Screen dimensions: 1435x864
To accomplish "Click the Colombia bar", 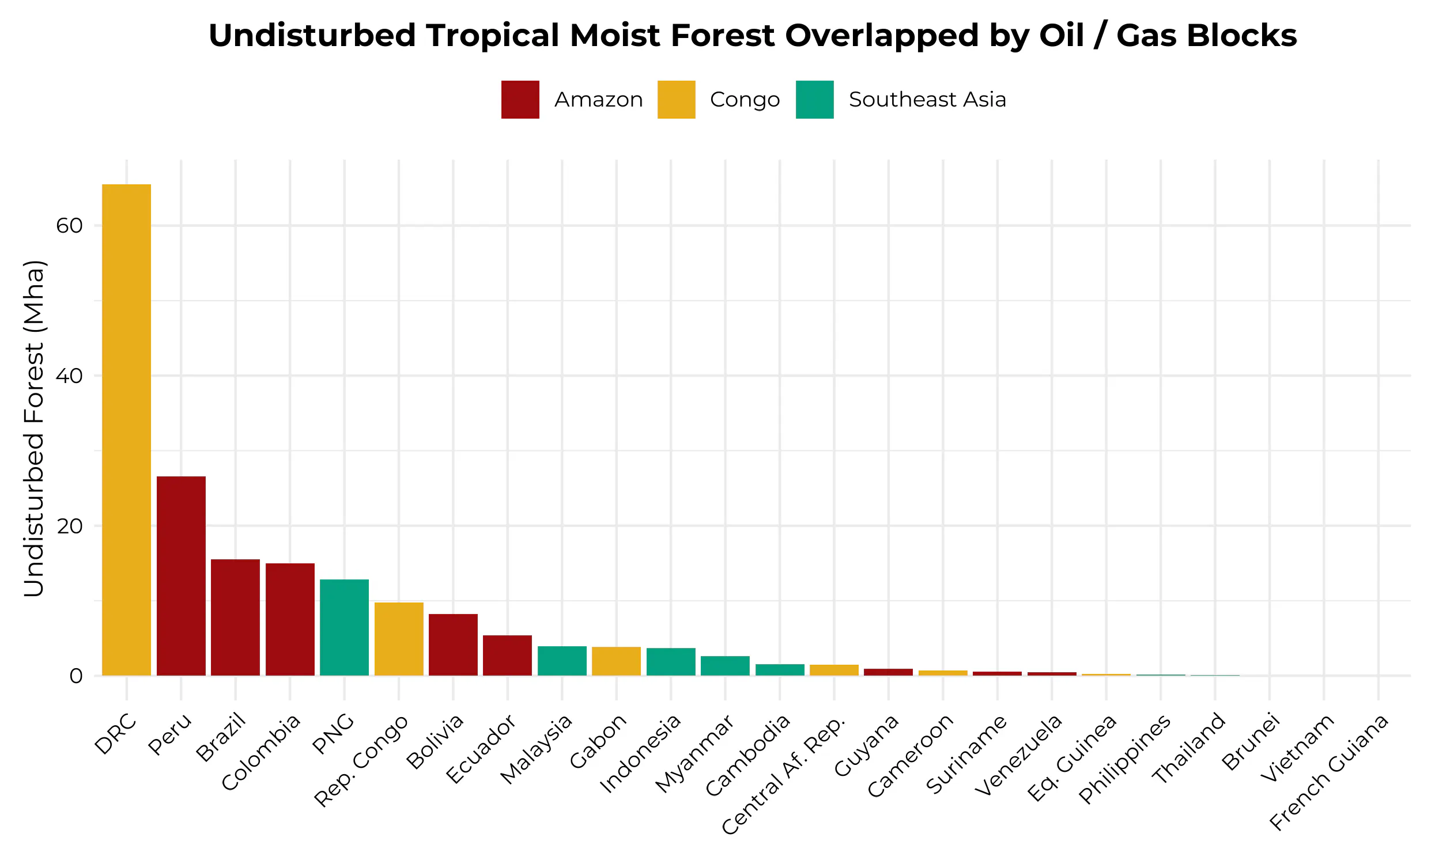I will (x=290, y=619).
